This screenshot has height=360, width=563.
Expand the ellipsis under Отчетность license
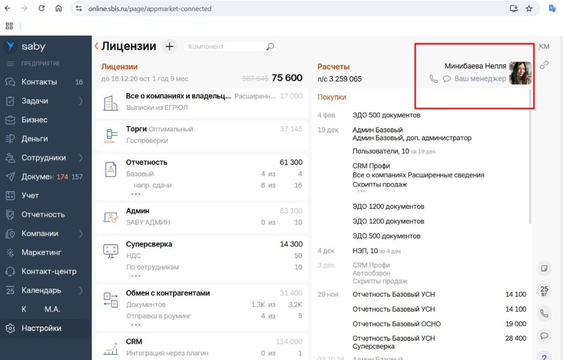tap(135, 194)
